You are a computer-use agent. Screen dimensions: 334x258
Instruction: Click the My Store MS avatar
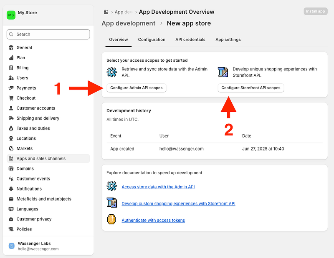[11, 15]
